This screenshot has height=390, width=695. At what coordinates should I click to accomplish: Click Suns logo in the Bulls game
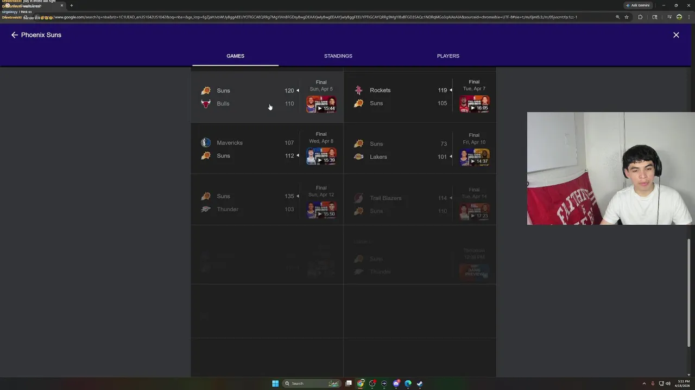coord(206,90)
